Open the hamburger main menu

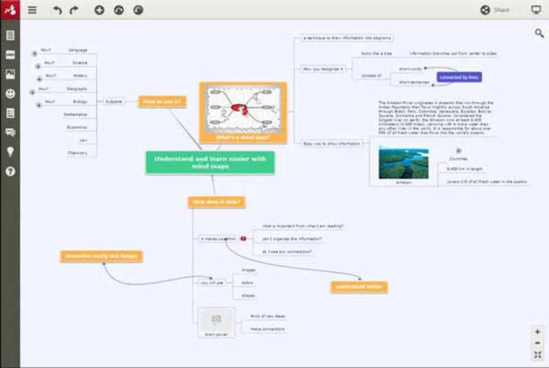(32, 10)
